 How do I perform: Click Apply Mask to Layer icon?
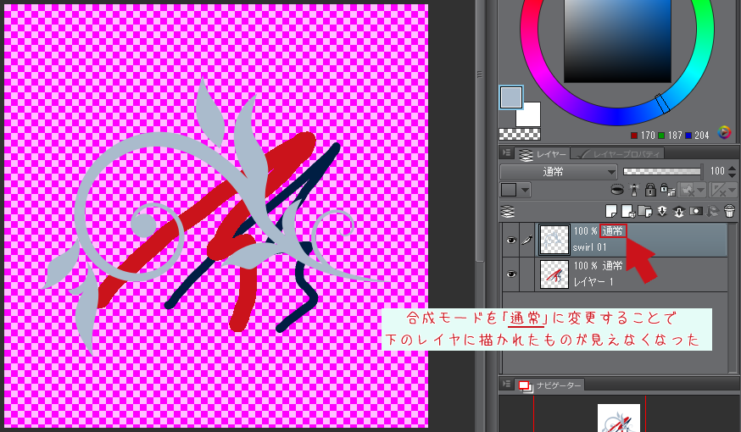713,211
